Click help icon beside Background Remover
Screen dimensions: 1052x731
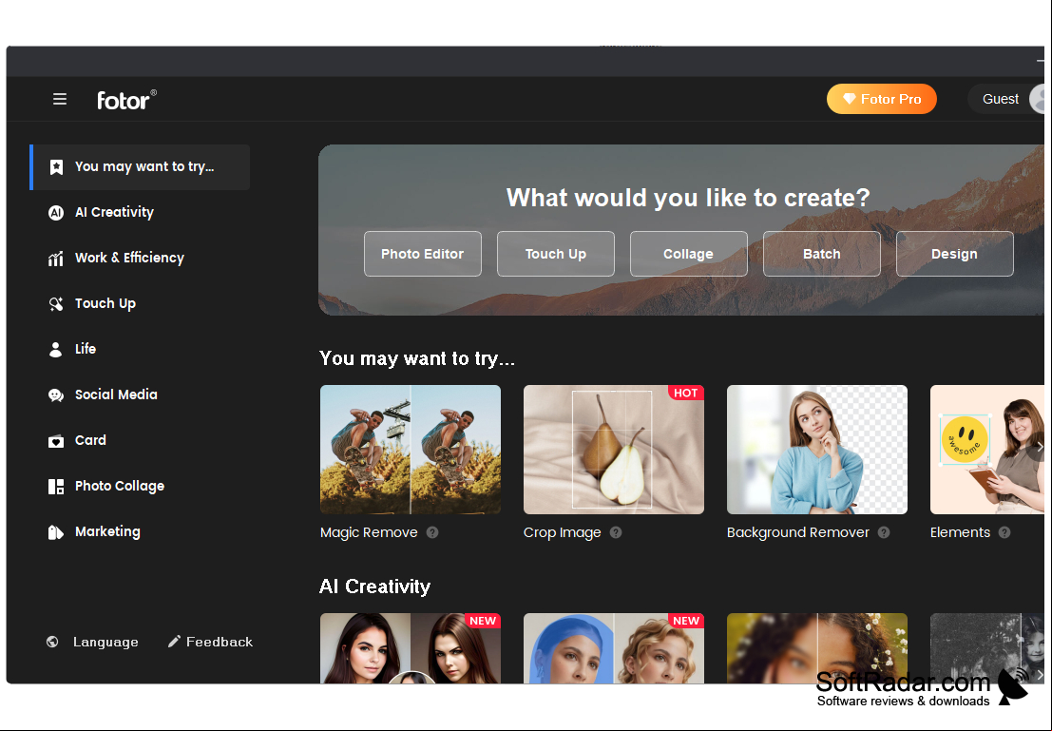coord(885,532)
